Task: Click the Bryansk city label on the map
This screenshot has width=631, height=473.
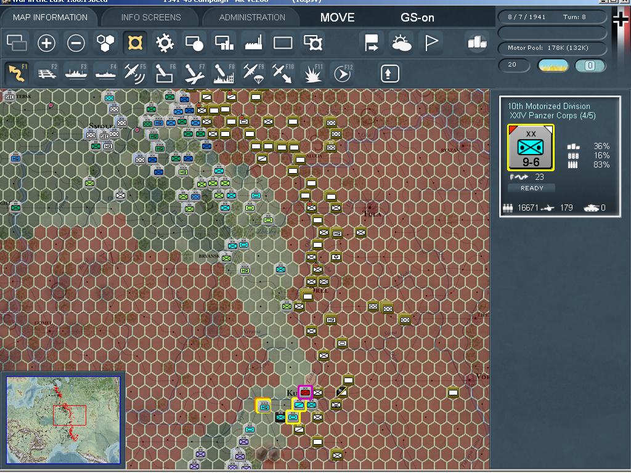Action: pyautogui.click(x=210, y=256)
